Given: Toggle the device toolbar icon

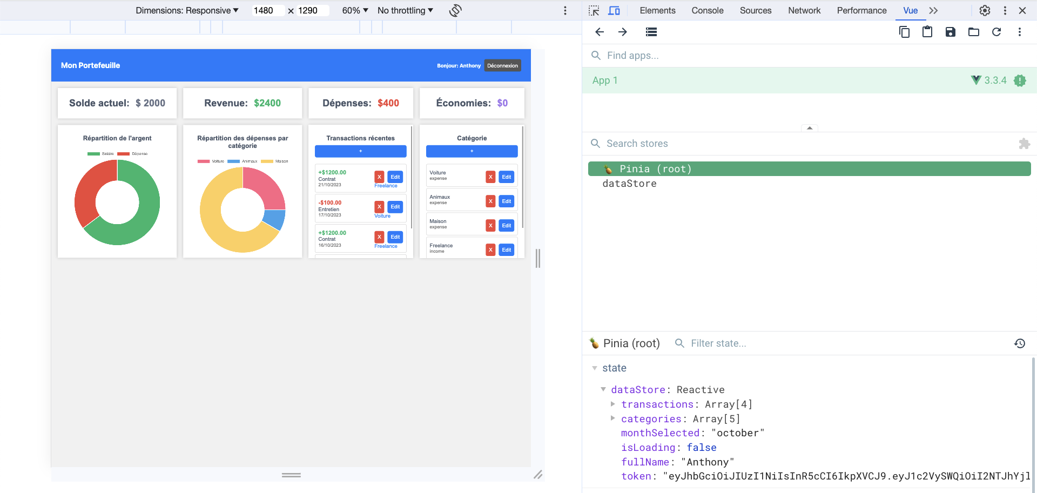Looking at the screenshot, I should [614, 10].
